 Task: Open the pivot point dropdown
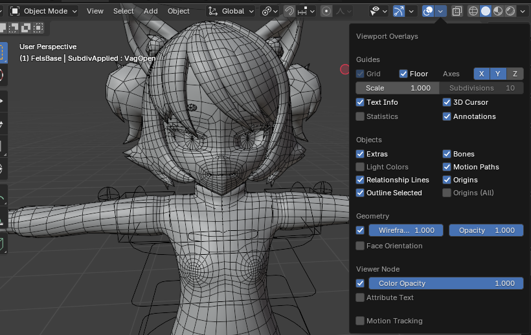[x=270, y=11]
